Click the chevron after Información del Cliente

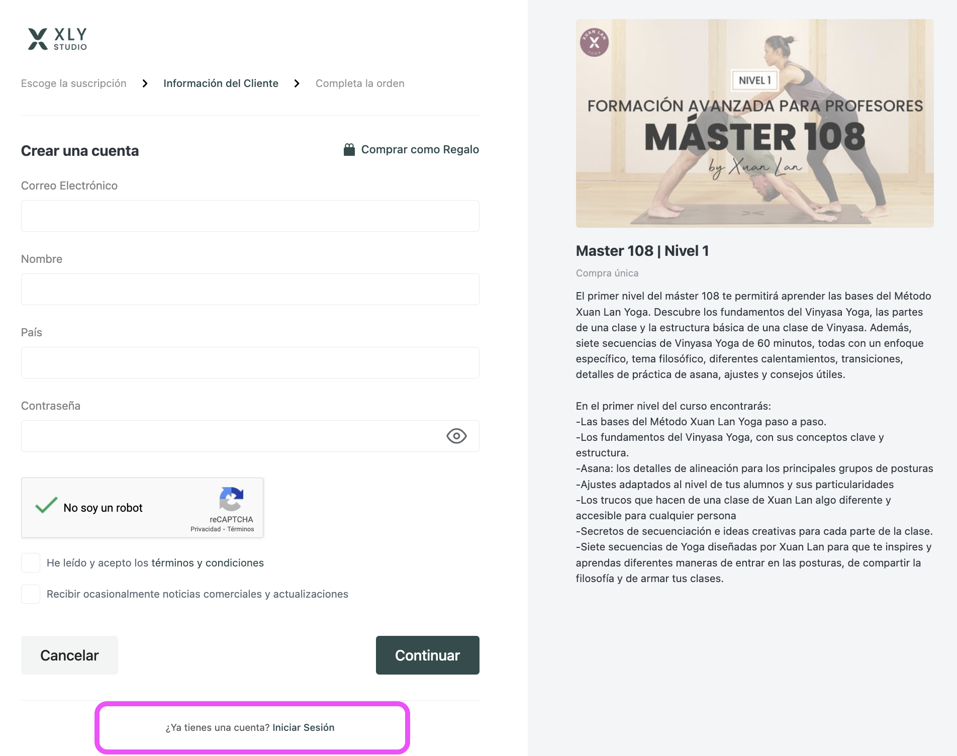coord(297,83)
